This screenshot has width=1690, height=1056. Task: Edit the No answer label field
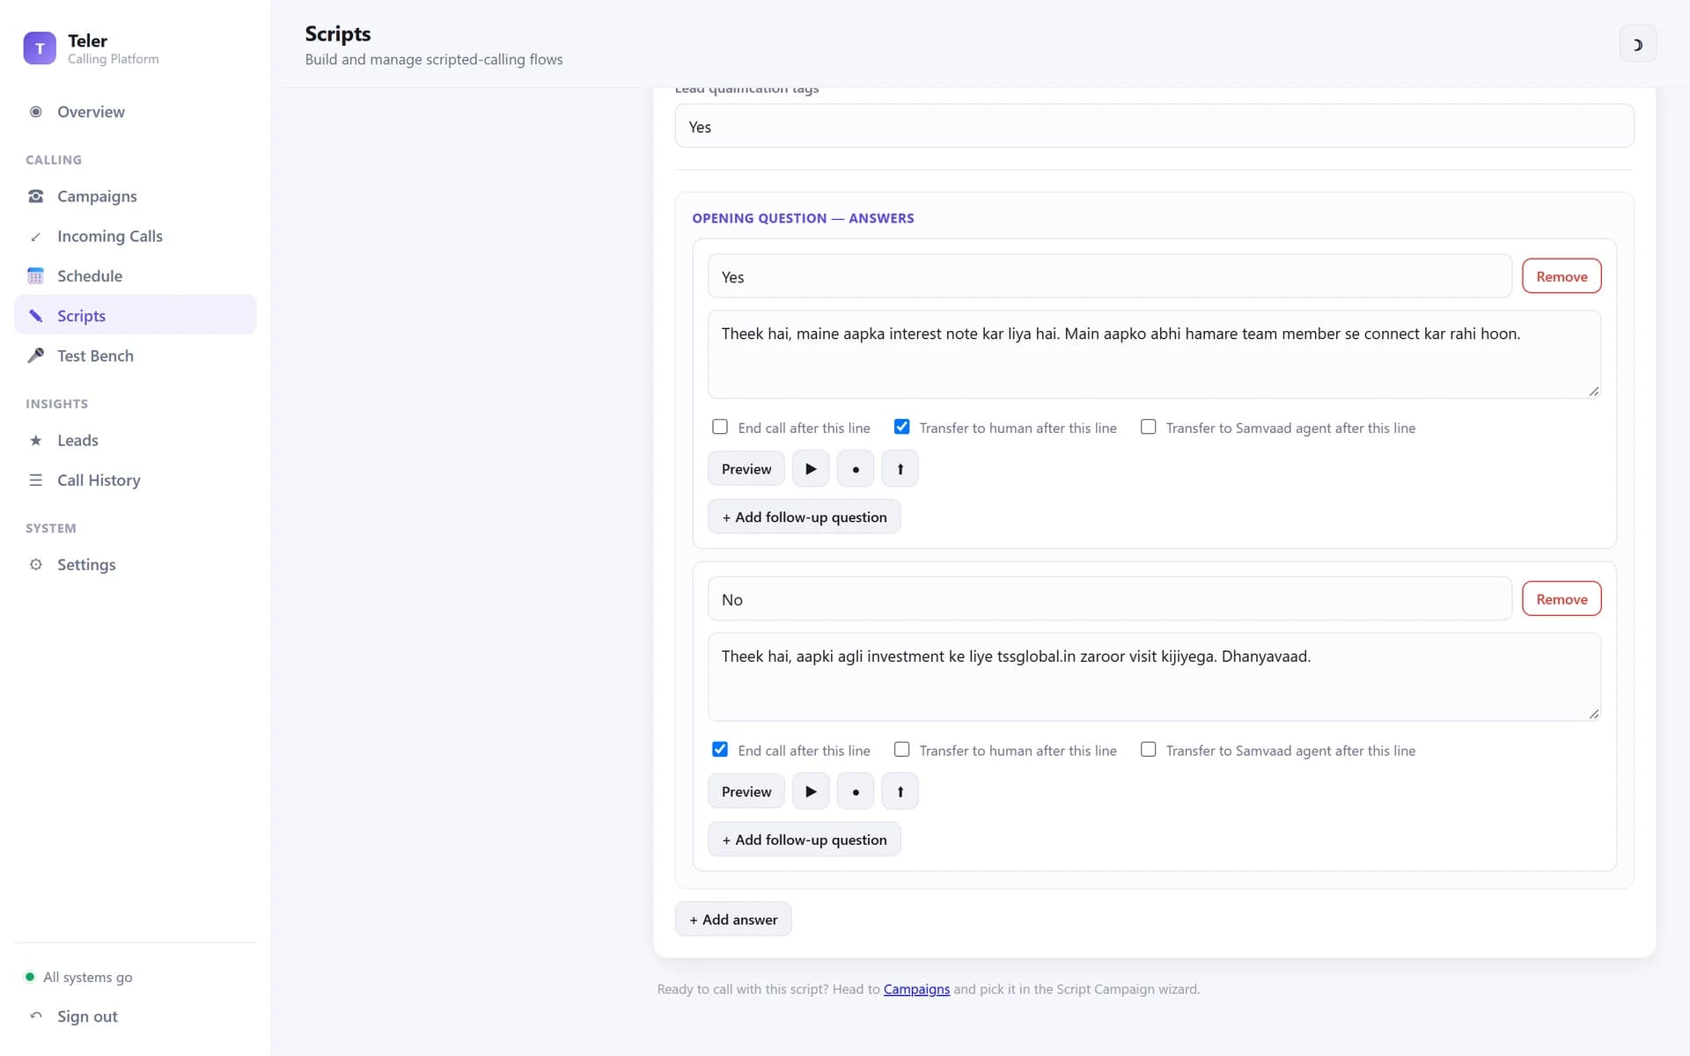(1110, 599)
